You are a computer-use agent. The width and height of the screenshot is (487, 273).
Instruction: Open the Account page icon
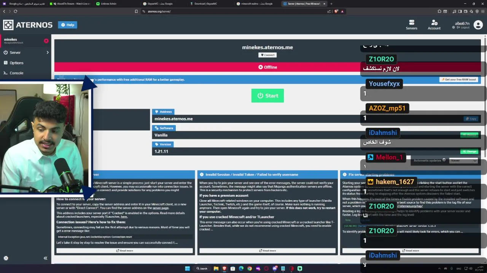(x=434, y=25)
